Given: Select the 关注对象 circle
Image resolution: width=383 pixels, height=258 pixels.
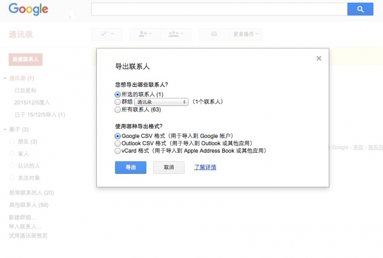Looking at the screenshot, I should coord(29,178).
